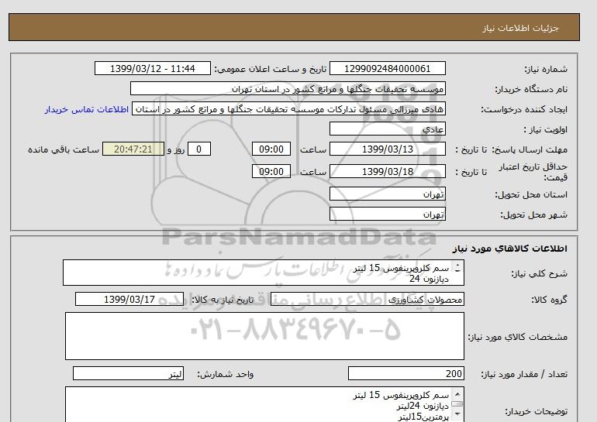Click the header جزئیات اطلاعات نیاز
The image size is (597, 422).
click(520, 28)
